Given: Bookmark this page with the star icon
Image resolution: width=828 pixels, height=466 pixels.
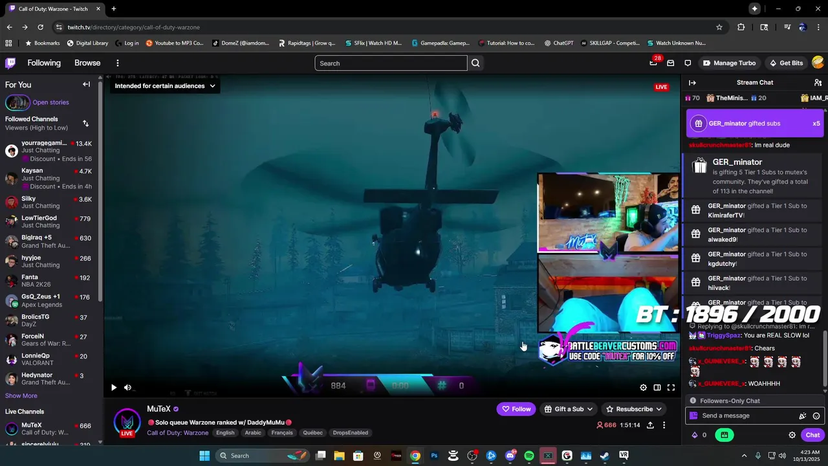Looking at the screenshot, I should pyautogui.click(x=719, y=27).
